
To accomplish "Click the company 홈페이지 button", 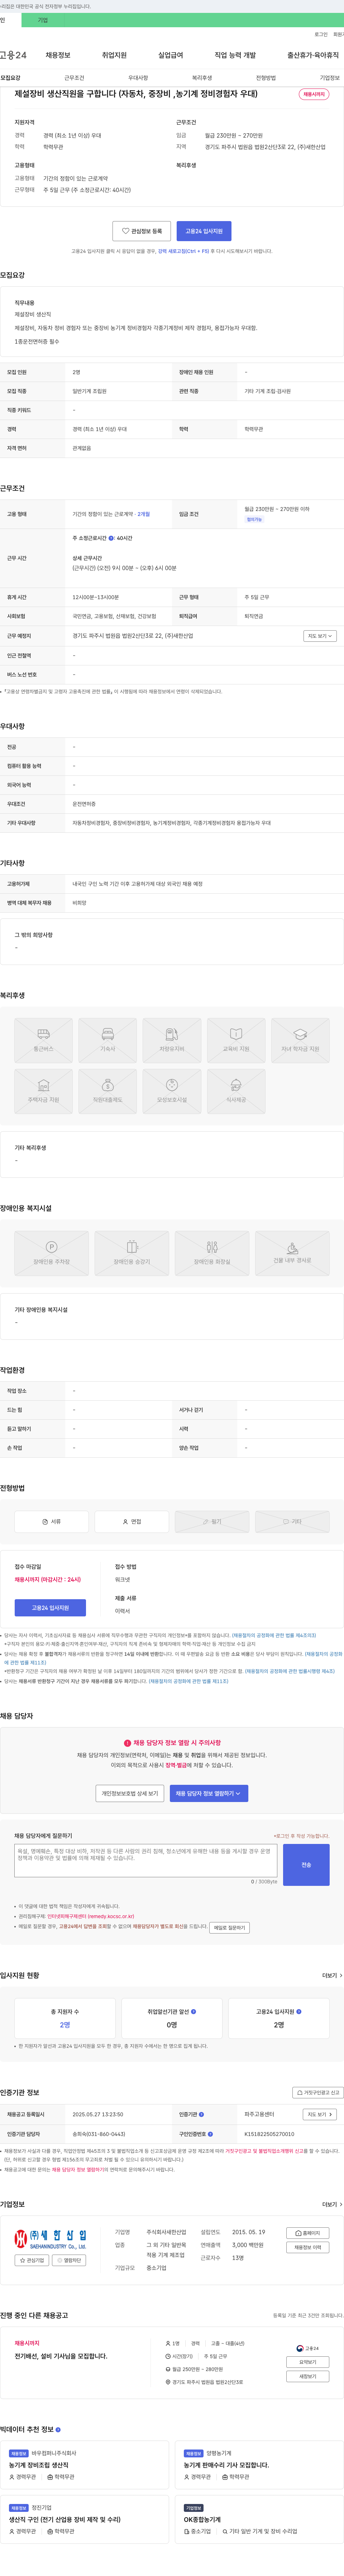I will (x=308, y=2233).
